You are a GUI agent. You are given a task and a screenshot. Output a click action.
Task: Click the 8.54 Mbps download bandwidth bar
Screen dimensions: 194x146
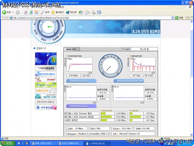107,117
